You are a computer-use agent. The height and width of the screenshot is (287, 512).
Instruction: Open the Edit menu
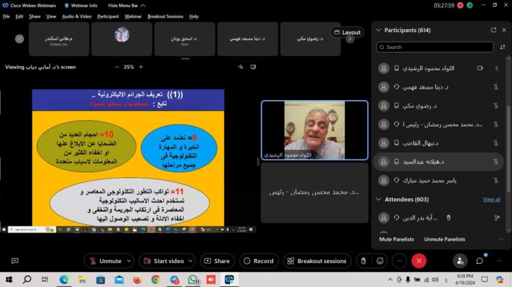tap(19, 16)
